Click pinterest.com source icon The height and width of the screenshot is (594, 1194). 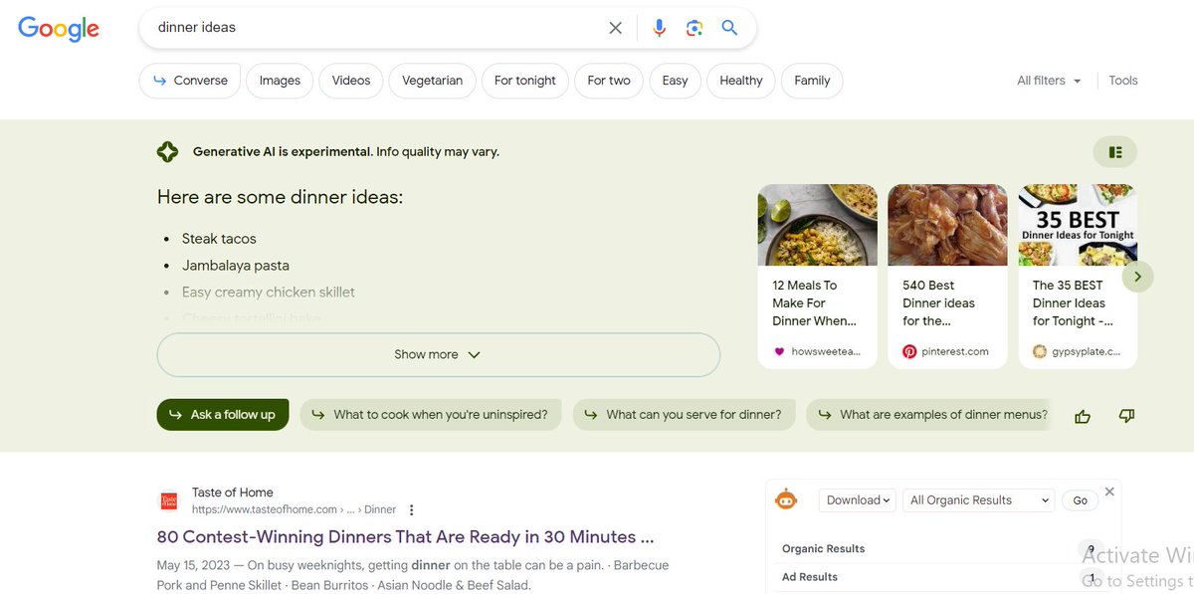pos(909,351)
